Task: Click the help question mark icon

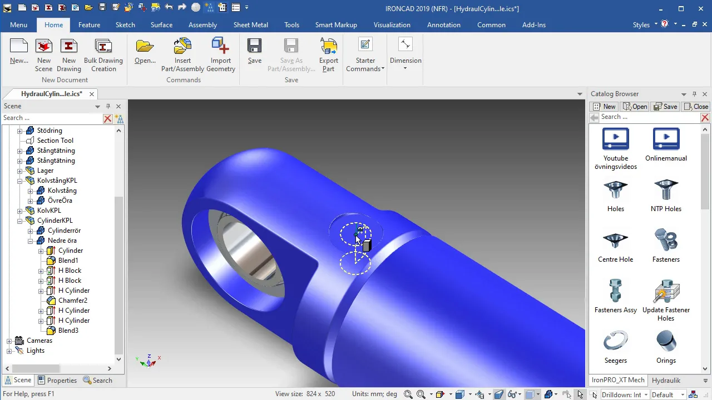Action: click(664, 24)
